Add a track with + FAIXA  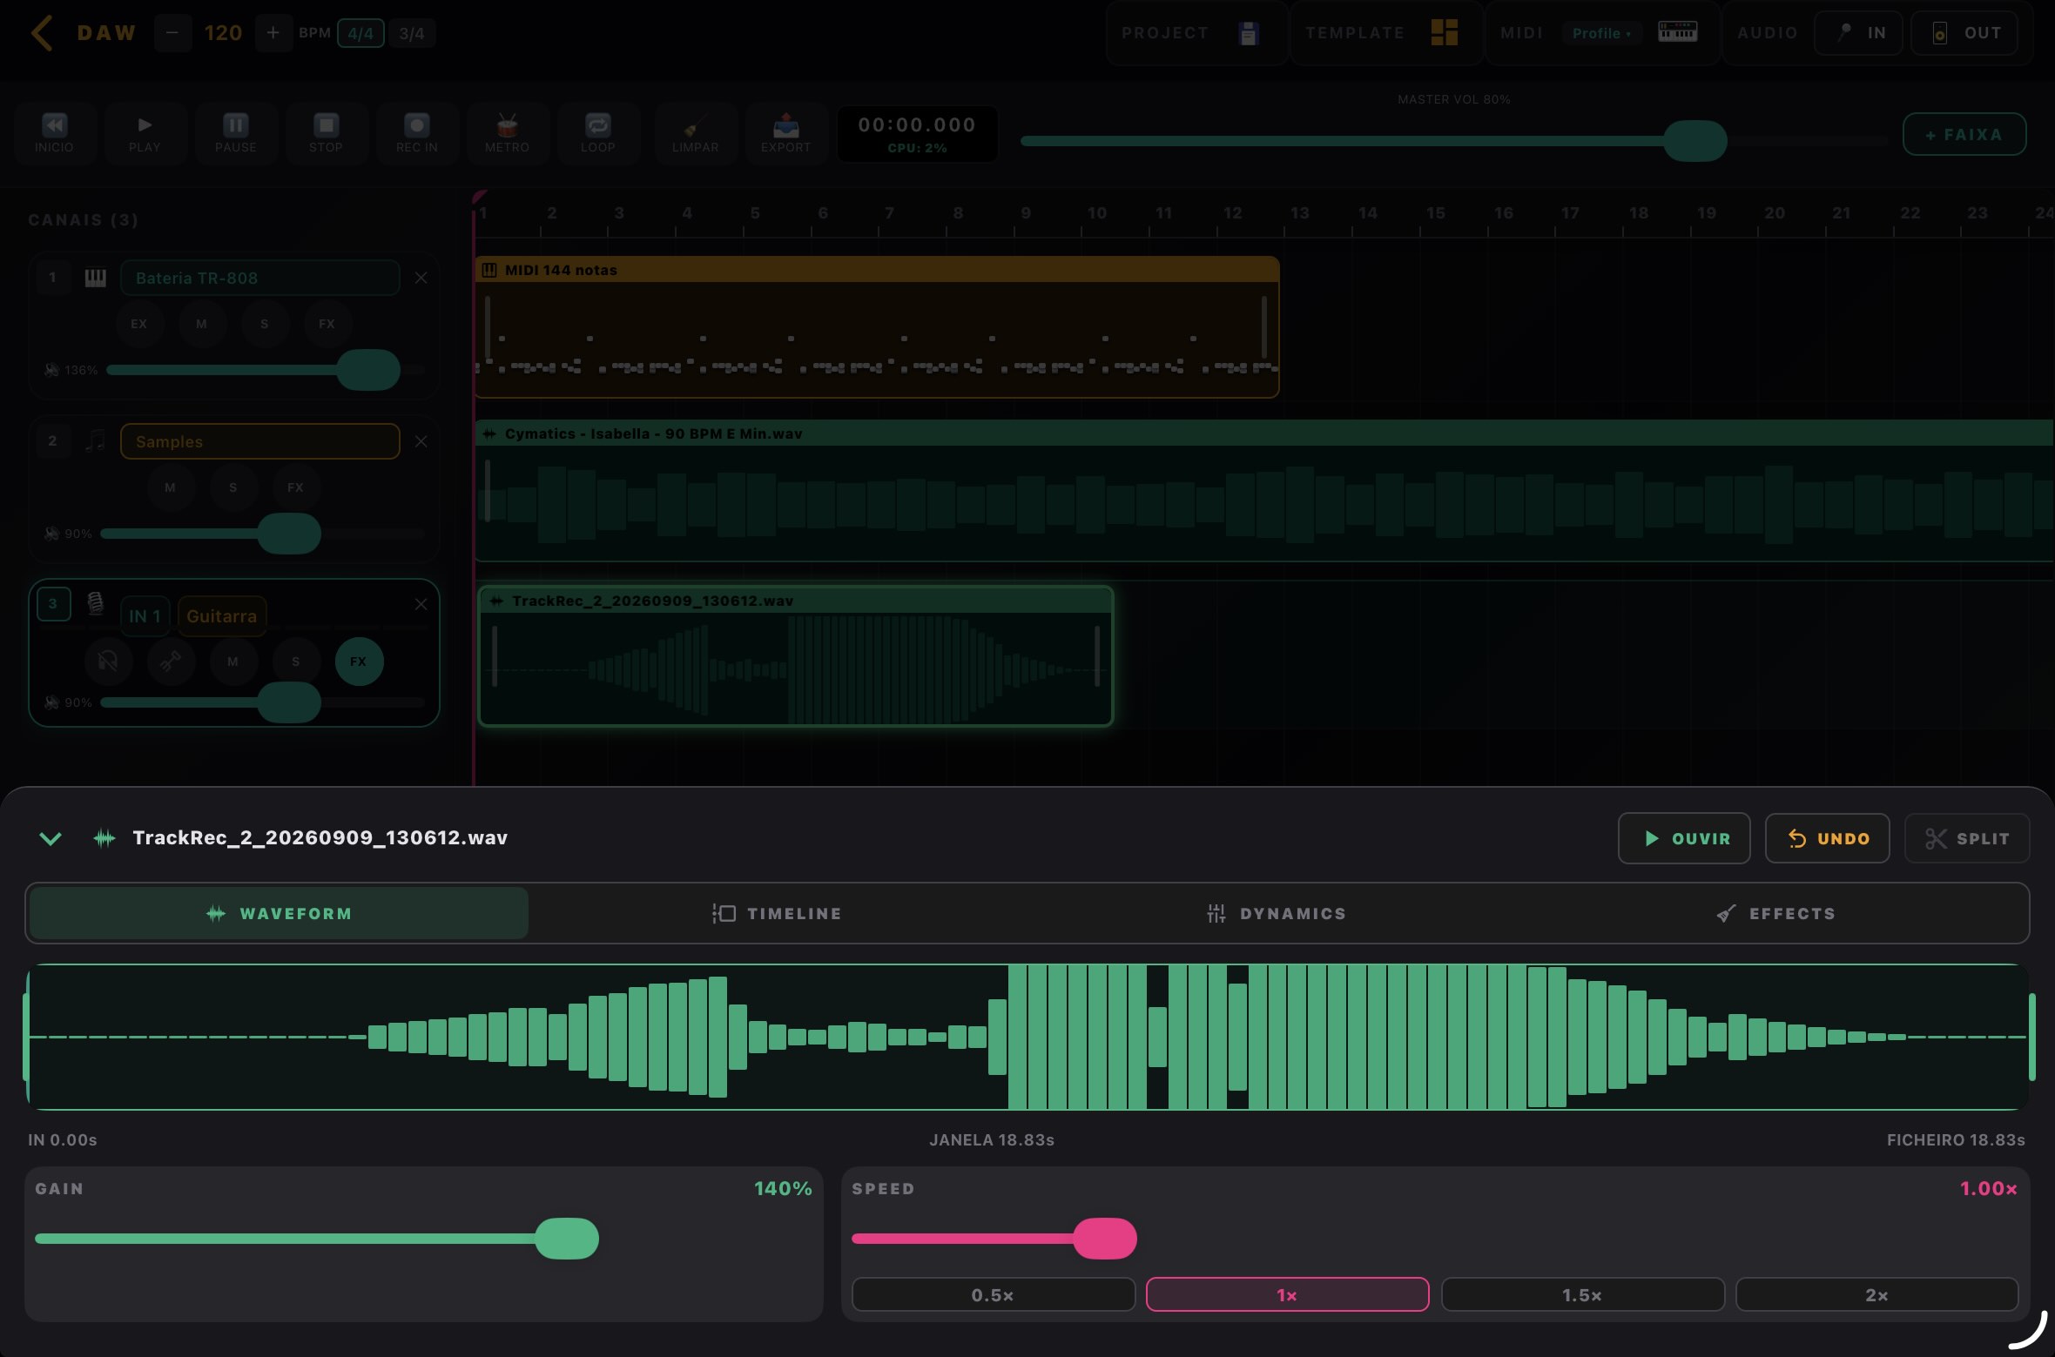(x=1964, y=135)
